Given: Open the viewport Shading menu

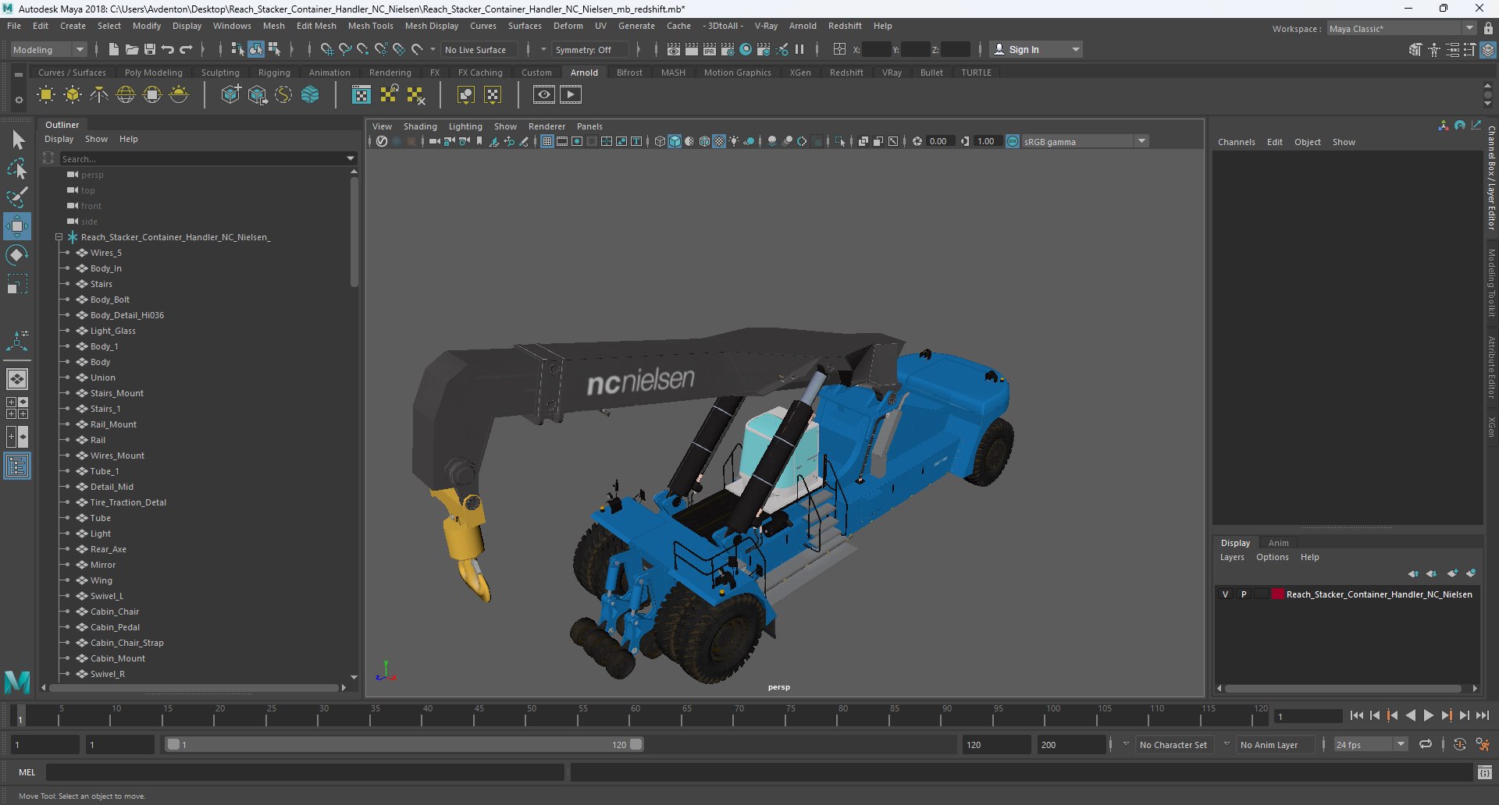Looking at the screenshot, I should coord(420,126).
